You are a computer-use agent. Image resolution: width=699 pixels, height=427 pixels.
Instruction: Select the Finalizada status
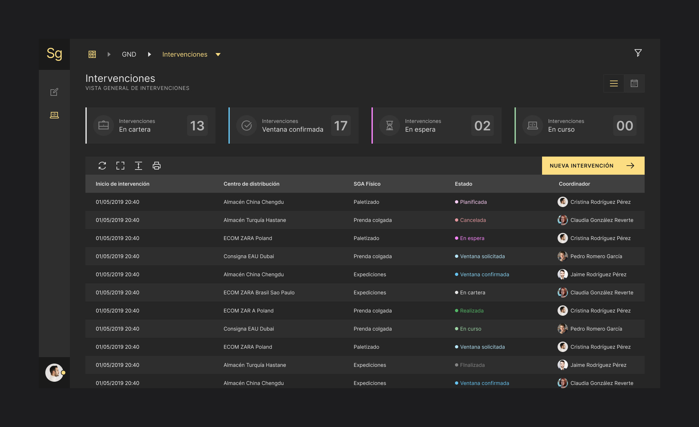click(470, 365)
